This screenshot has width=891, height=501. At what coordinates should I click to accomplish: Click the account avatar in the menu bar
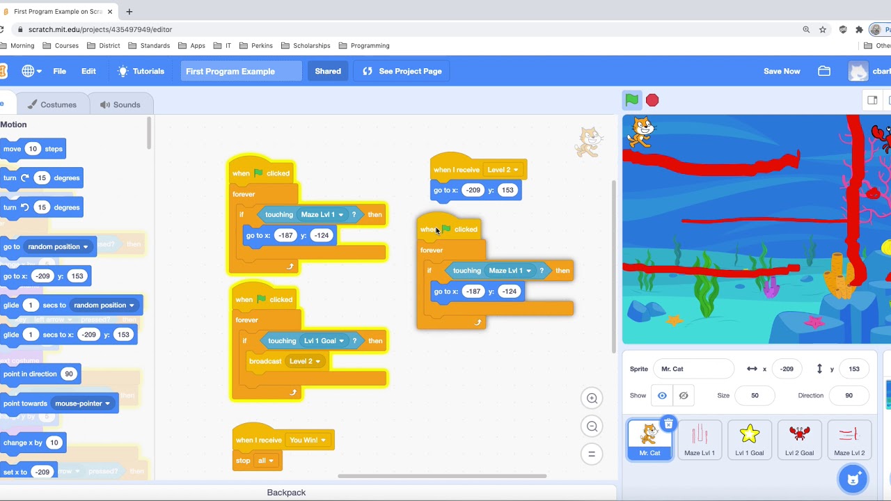pos(858,71)
